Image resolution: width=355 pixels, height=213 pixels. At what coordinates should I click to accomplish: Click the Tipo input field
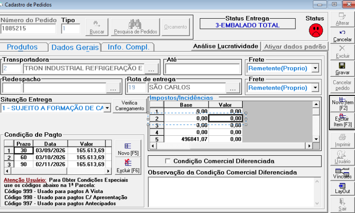point(71,28)
